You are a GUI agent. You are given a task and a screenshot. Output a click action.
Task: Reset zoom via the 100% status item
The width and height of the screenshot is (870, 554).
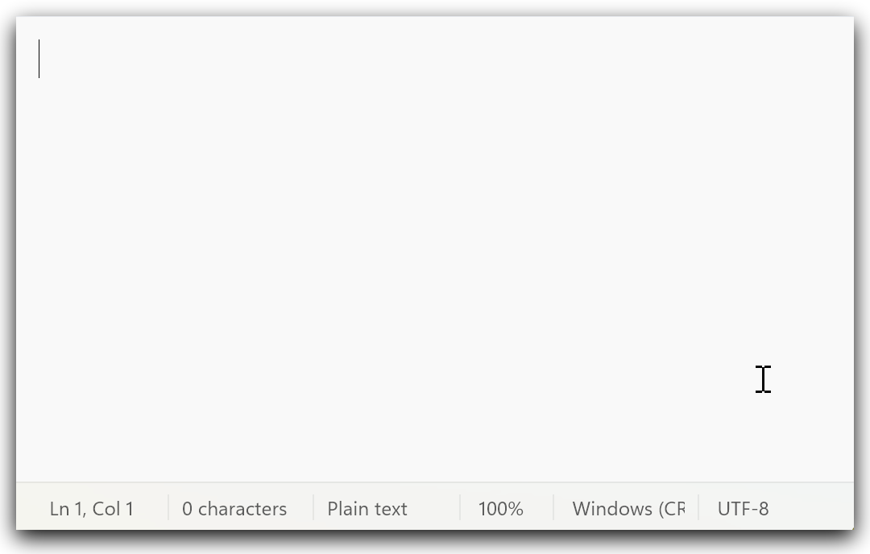pyautogui.click(x=500, y=509)
